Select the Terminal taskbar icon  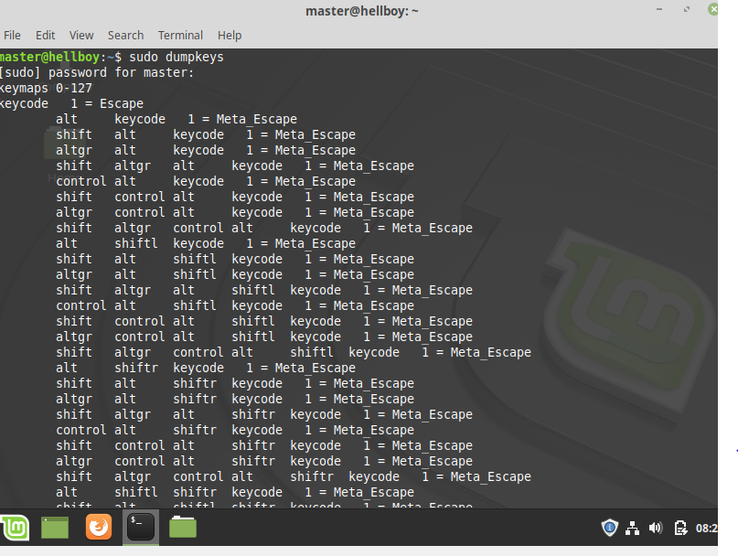(x=141, y=527)
